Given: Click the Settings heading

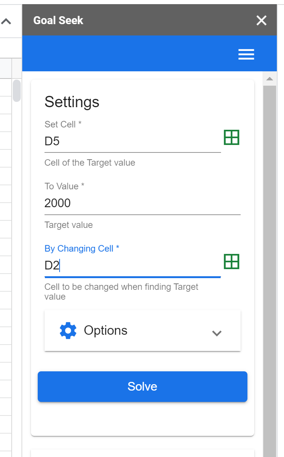Looking at the screenshot, I should [x=72, y=102].
